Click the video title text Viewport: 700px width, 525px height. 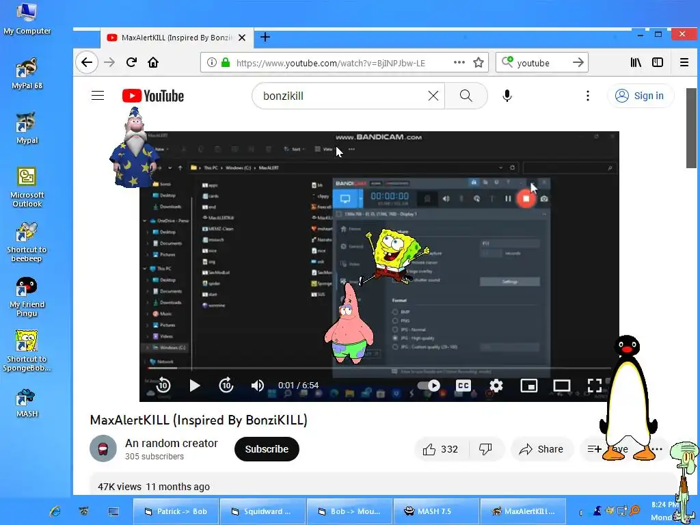[x=199, y=420]
